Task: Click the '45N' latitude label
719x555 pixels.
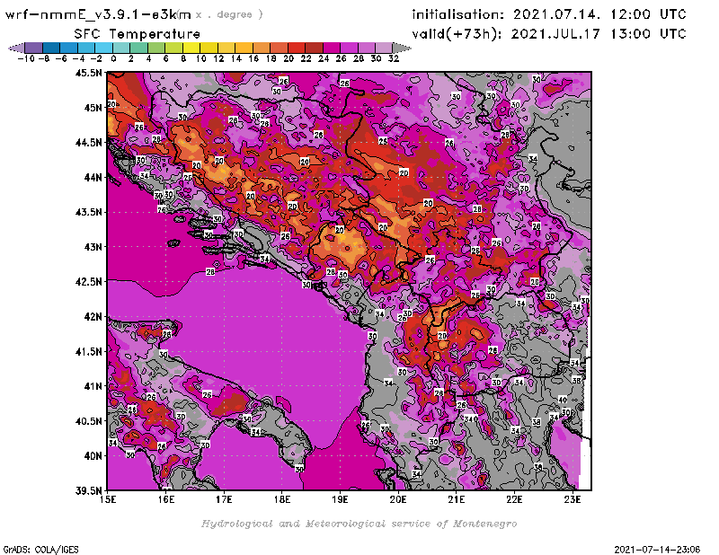Action: pyautogui.click(x=93, y=107)
